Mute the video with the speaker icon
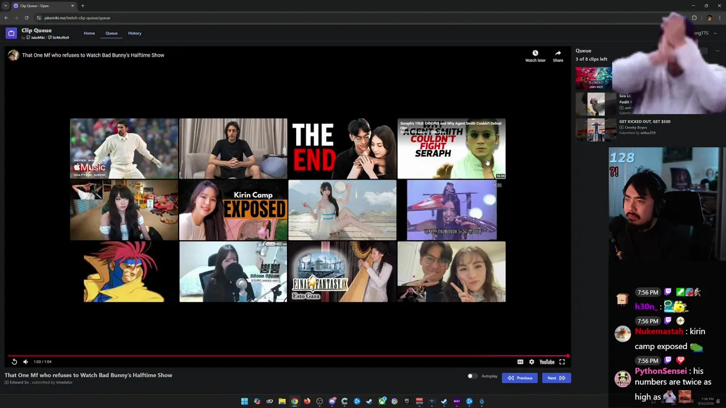Viewport: 726px width, 408px height. (x=25, y=362)
